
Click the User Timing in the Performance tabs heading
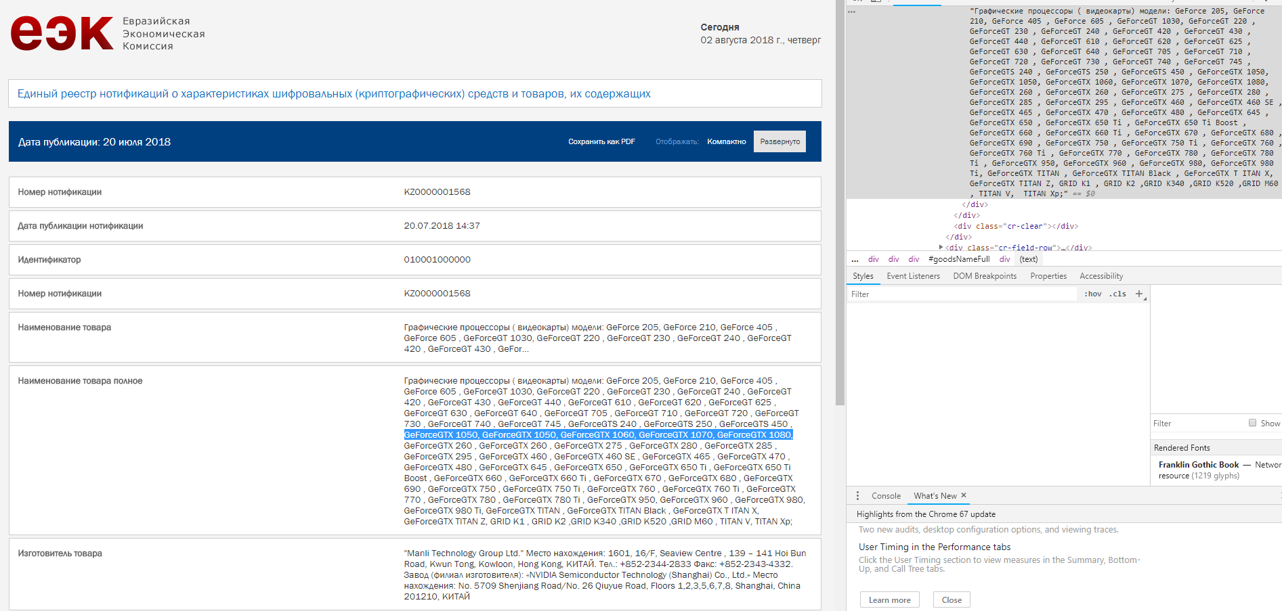coord(934,547)
